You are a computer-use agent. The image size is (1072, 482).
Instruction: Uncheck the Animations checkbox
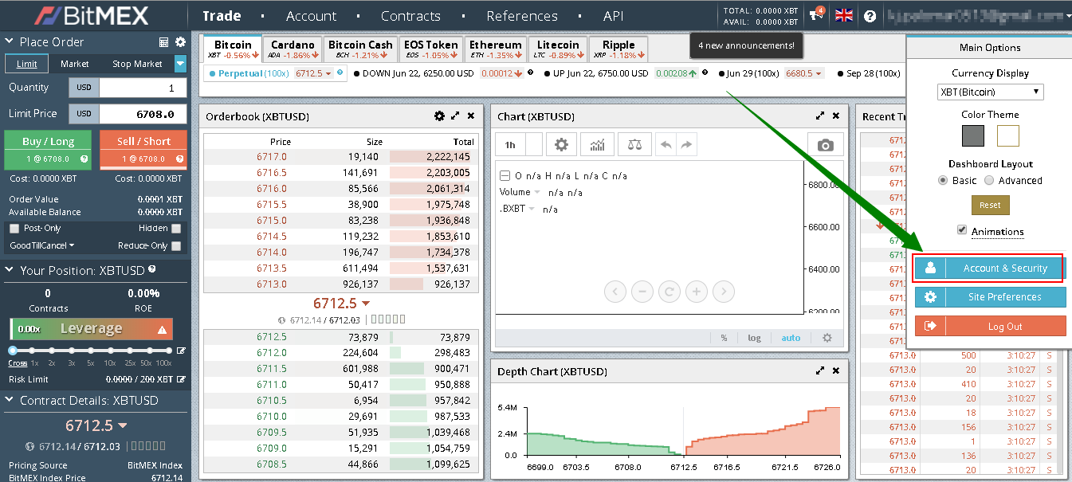click(962, 230)
